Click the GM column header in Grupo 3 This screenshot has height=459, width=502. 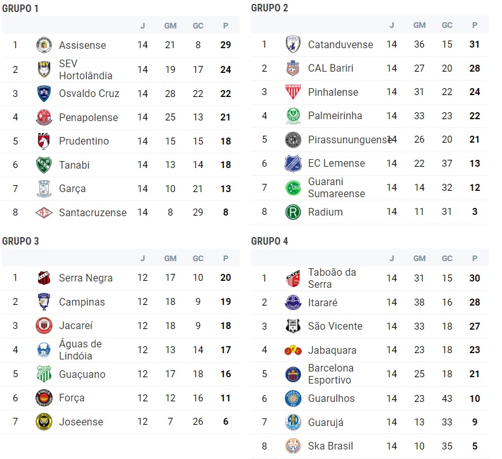click(x=171, y=258)
